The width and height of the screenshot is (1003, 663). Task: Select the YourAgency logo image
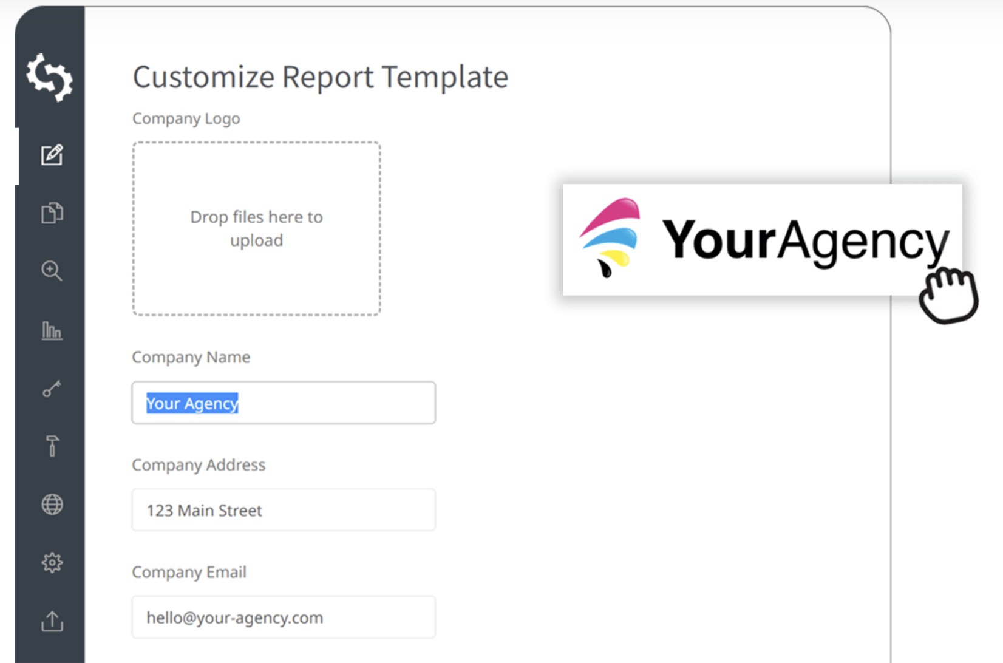click(x=762, y=240)
